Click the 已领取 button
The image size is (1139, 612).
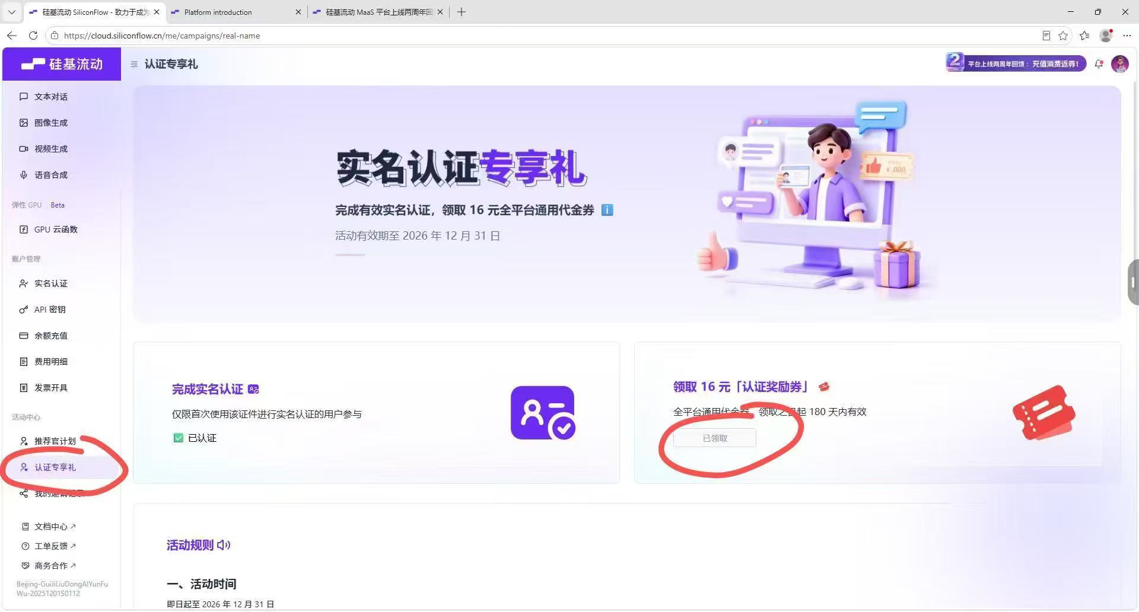[715, 438]
